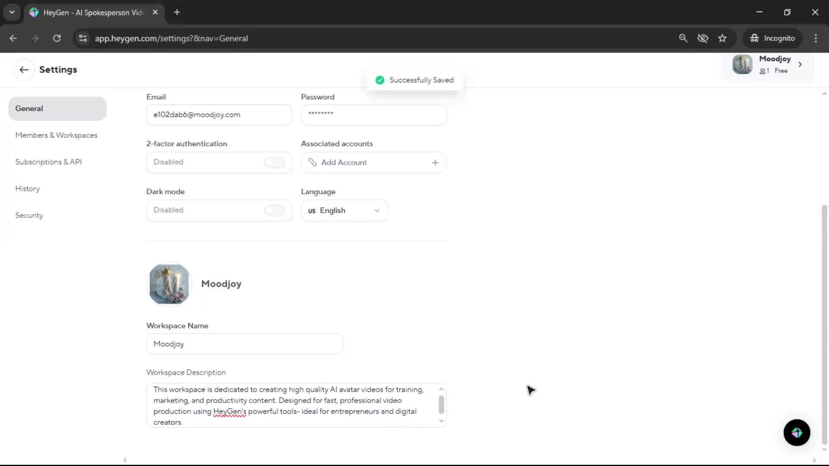Open the Chrome three-dot menu
The height and width of the screenshot is (466, 829).
[x=816, y=38]
